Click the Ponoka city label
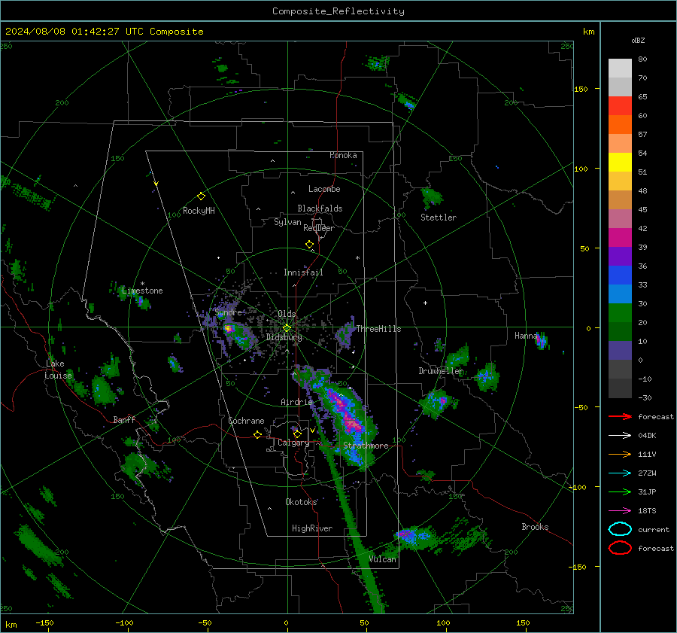677x633 pixels. [343, 156]
